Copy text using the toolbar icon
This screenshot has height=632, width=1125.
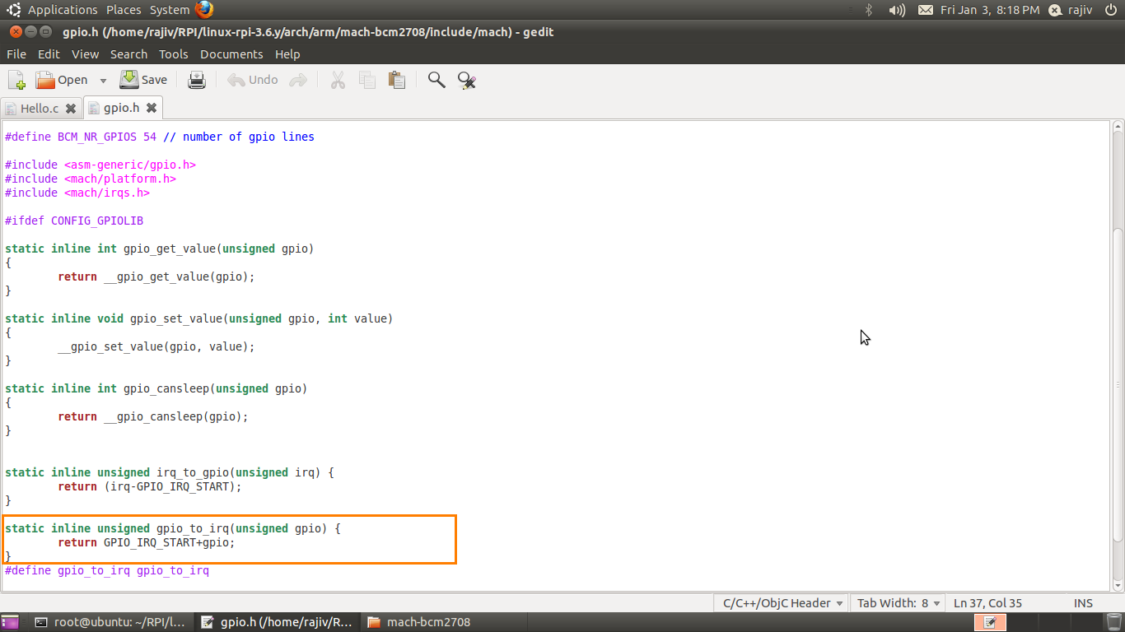366,79
